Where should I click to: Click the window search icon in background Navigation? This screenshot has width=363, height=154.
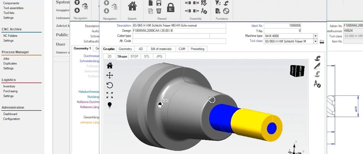[85, 6]
